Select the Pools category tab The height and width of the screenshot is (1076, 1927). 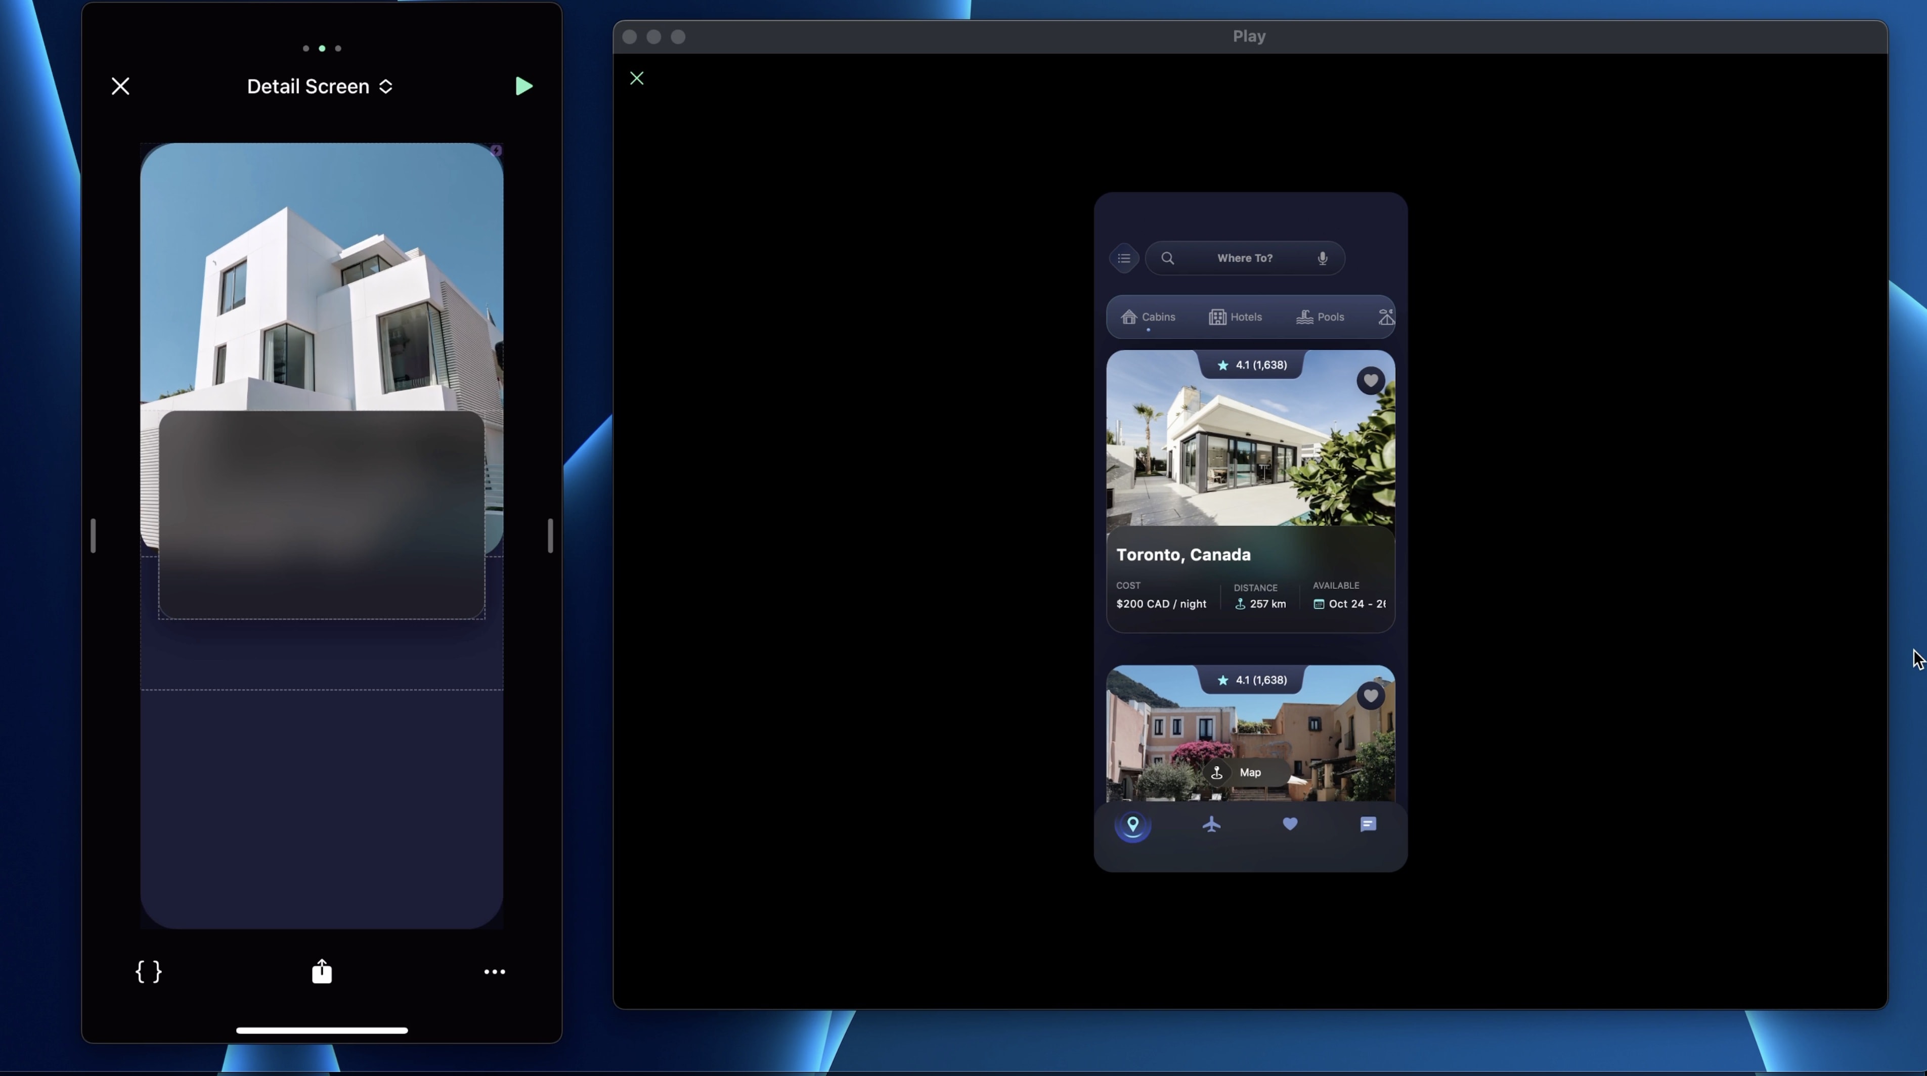point(1321,317)
